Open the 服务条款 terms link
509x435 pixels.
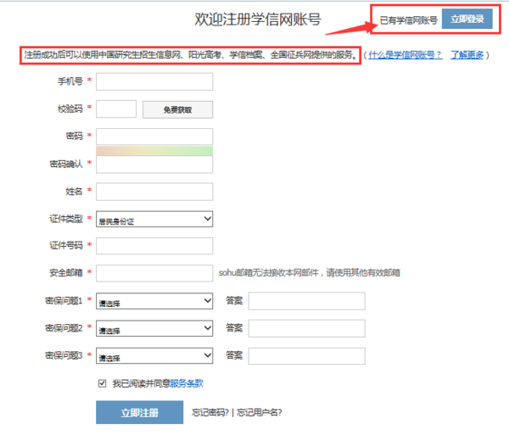pyautogui.click(x=187, y=383)
